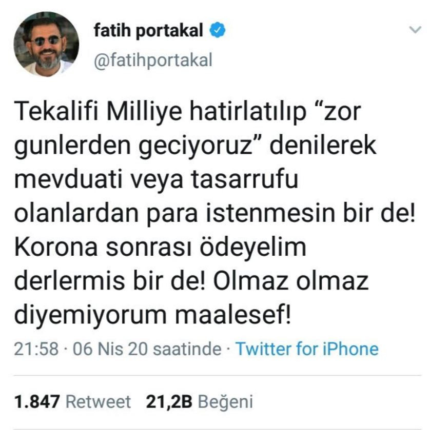Open fatih portakal's profile avatar
The image size is (429, 430).
point(46,44)
